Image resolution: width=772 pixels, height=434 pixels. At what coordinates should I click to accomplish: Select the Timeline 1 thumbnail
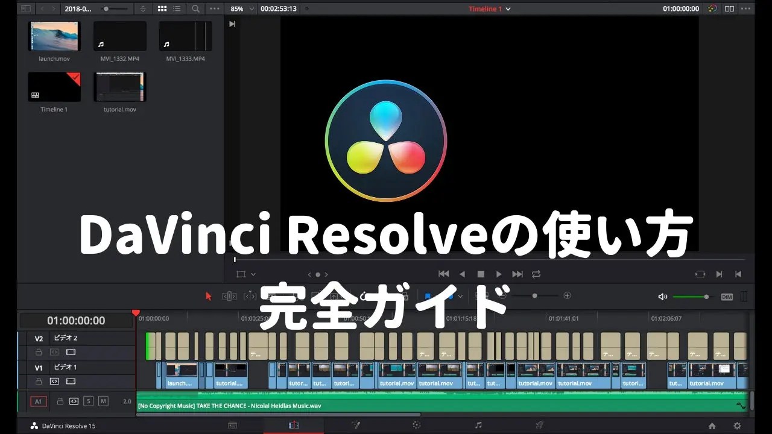pos(54,87)
